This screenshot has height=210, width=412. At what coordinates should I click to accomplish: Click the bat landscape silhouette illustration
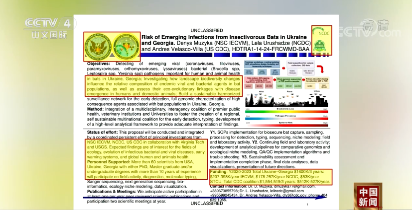(x=286, y=99)
